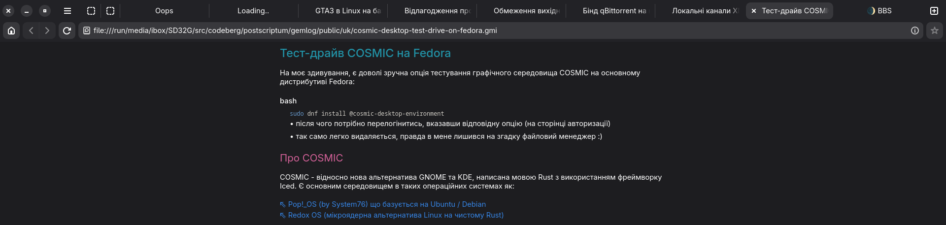Click the first pinned tab icon
The image size is (946, 225).
click(x=91, y=11)
